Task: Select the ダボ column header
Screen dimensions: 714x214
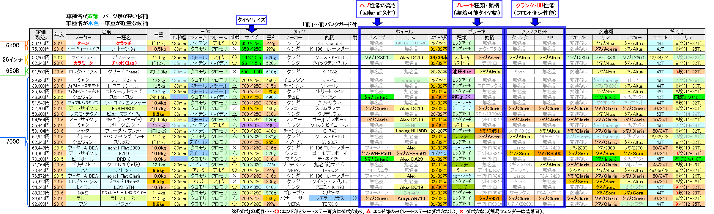Action: click(x=234, y=37)
